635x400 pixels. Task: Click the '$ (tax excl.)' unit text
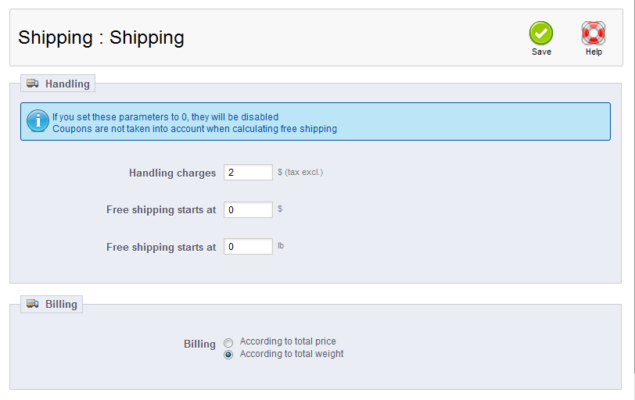click(300, 172)
